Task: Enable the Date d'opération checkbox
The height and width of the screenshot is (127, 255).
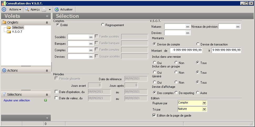Action: pyautogui.click(x=56, y=92)
